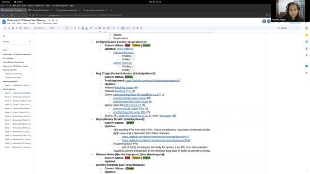
Task: Open the Normal text style dropdown
Action: tap(40, 28)
